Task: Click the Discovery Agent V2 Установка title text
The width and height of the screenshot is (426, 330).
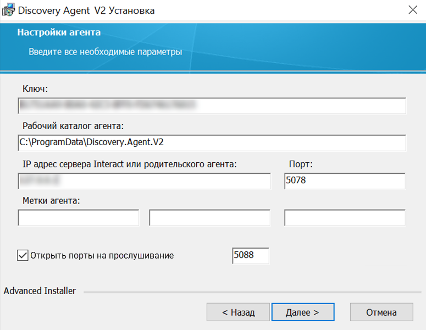Action: pos(86,10)
